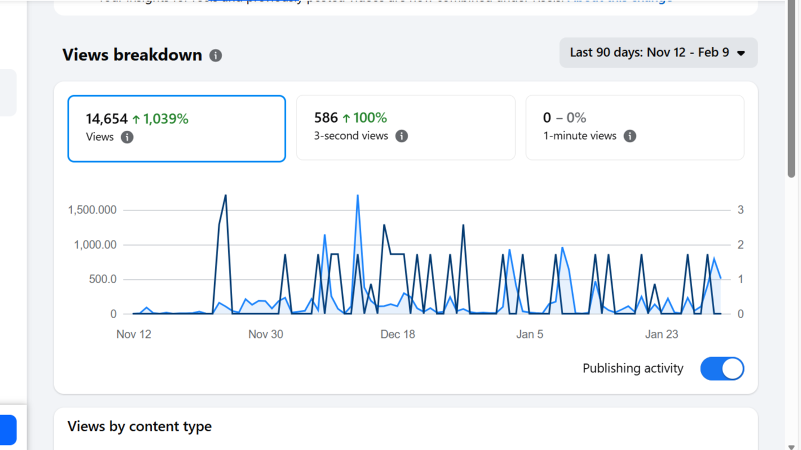
Task: Click the Views breakdown heading
Action: click(x=132, y=55)
